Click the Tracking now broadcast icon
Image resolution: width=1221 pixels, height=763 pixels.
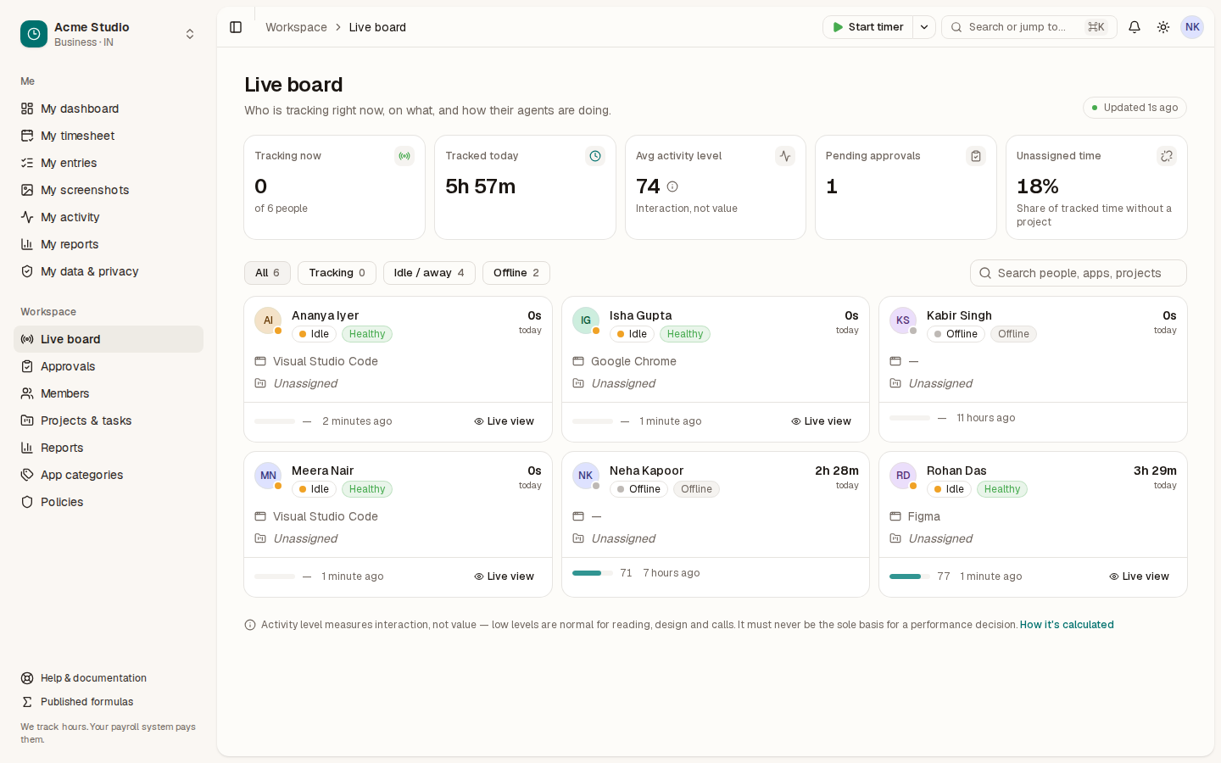(x=404, y=156)
